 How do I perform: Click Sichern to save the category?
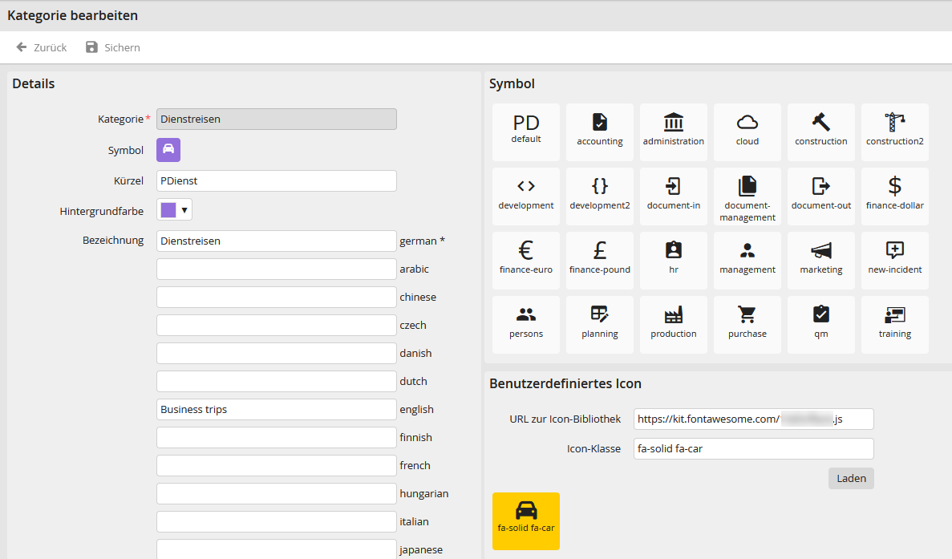(x=113, y=47)
